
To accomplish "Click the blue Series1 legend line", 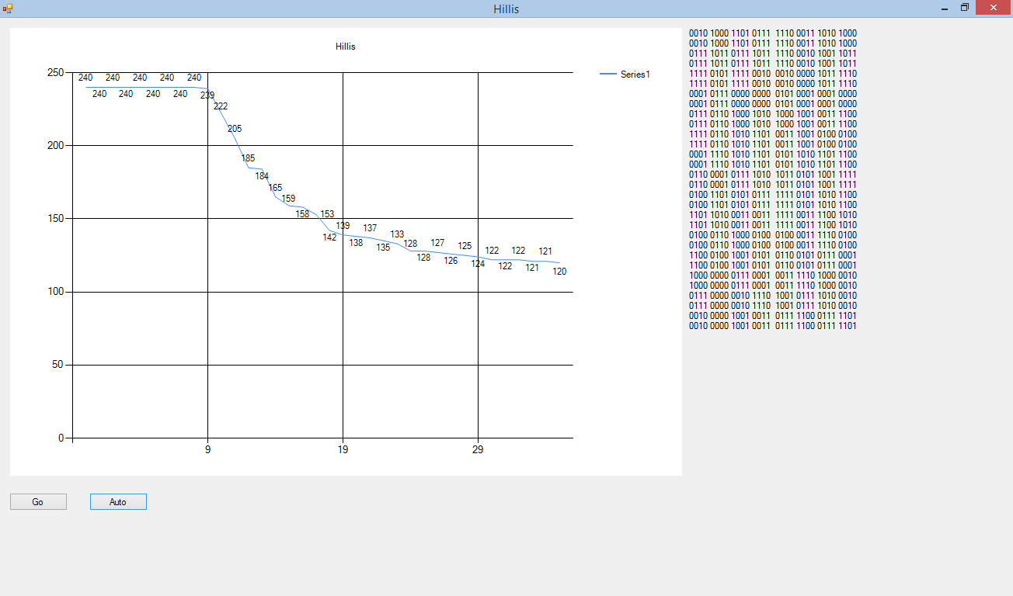I will (x=608, y=74).
